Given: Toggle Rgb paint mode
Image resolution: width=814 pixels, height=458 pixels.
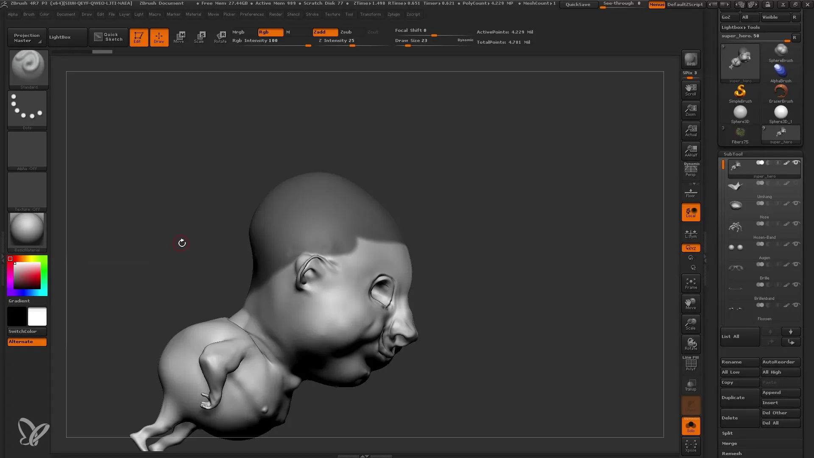Looking at the screenshot, I should click(x=270, y=32).
